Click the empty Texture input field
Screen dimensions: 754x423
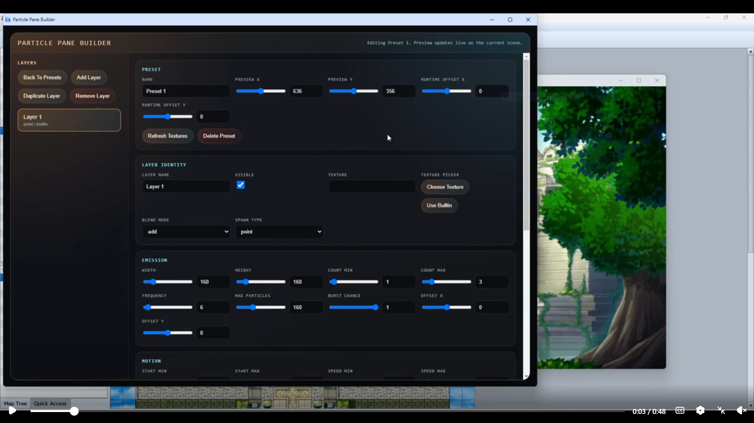(372, 187)
